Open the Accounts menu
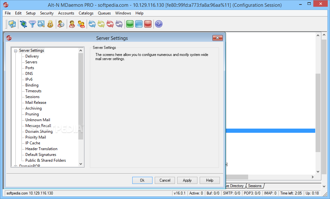The width and height of the screenshot is (330, 199). [x=66, y=13]
